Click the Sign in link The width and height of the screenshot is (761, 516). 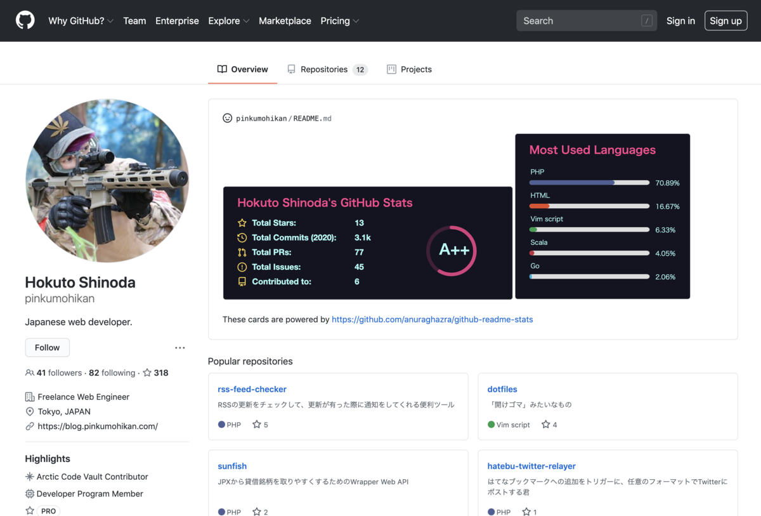(x=680, y=21)
